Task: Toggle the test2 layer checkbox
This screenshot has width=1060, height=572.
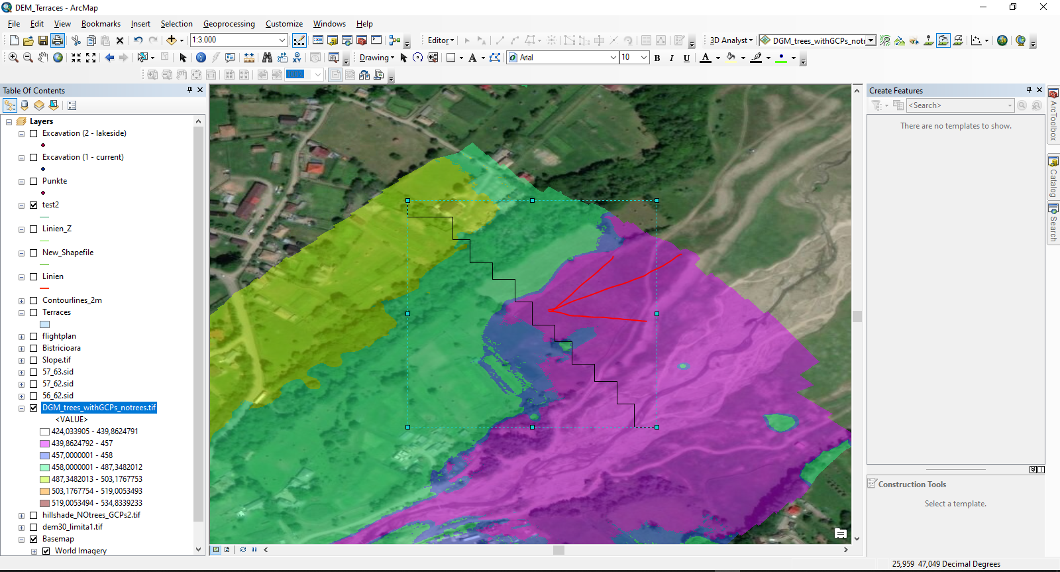Action: [x=33, y=205]
